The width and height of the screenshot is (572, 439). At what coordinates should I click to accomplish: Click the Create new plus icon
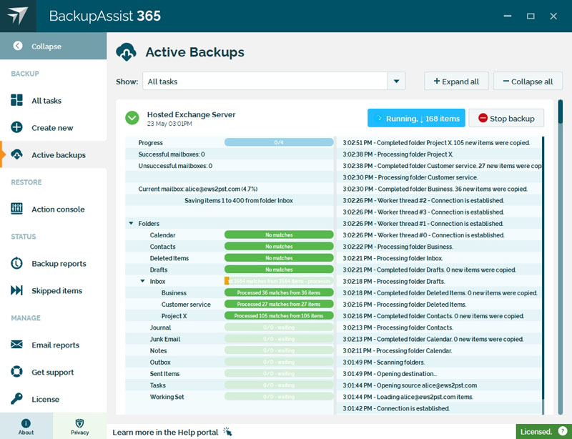16,127
